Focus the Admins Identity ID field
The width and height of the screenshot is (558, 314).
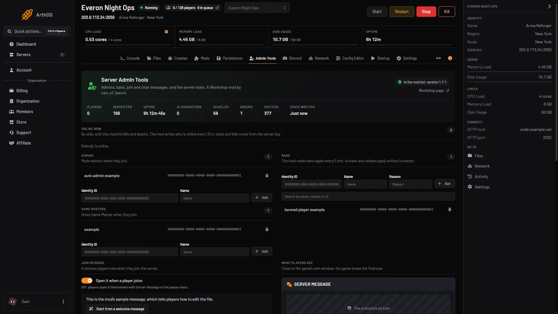tap(129, 198)
